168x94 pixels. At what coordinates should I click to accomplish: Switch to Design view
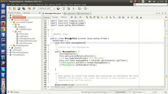(x=55, y=17)
